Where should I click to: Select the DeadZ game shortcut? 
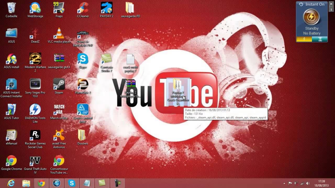coord(35,35)
